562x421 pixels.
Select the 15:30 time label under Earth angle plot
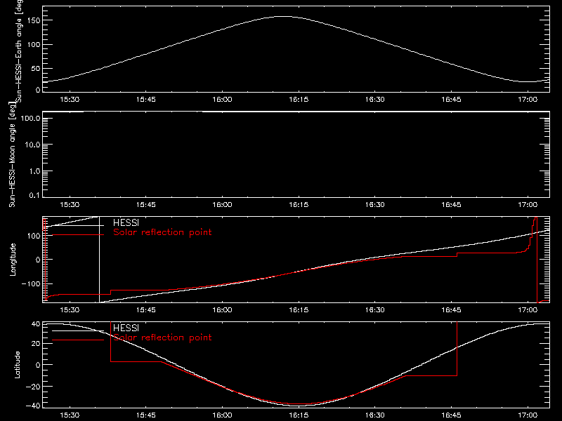coord(70,99)
